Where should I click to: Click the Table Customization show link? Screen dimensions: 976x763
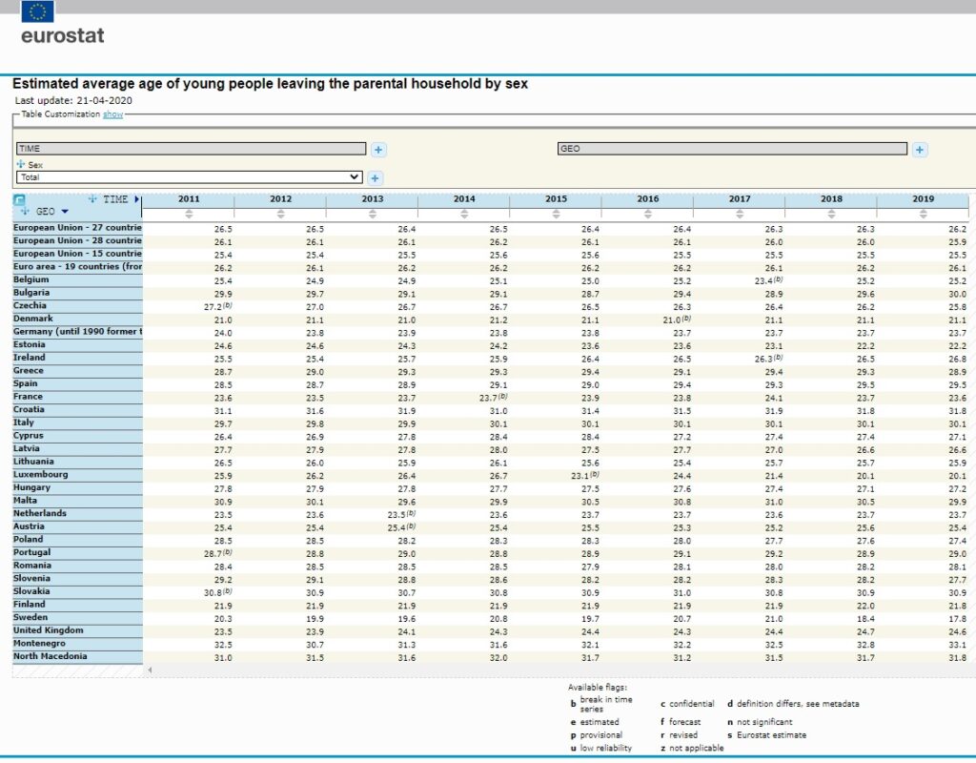coord(113,114)
